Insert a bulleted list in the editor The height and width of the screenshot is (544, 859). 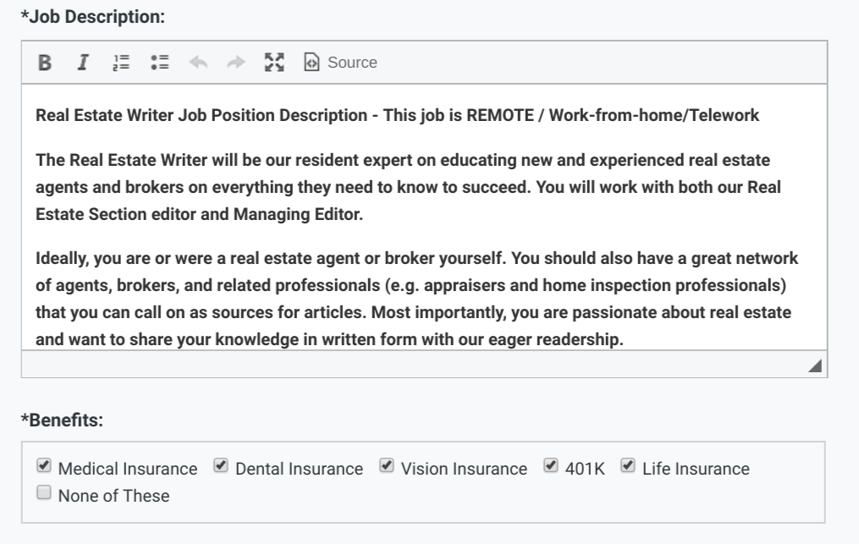pos(159,63)
